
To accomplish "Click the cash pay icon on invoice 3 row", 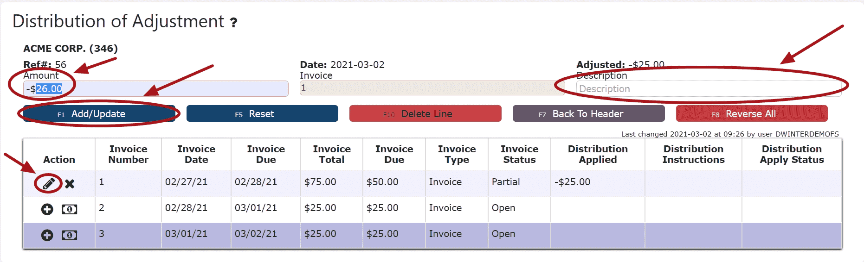I will coord(70,236).
